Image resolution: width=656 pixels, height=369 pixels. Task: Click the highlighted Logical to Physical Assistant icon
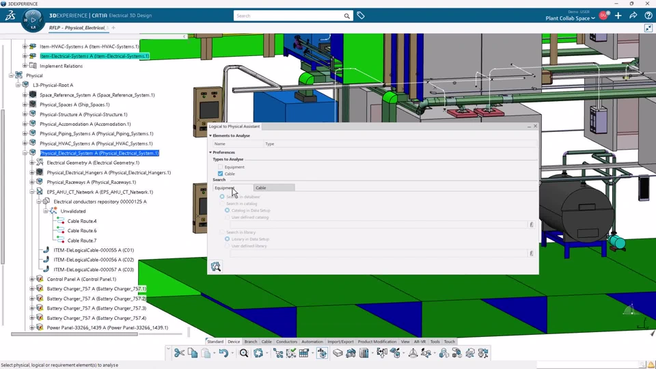pyautogui.click(x=322, y=353)
